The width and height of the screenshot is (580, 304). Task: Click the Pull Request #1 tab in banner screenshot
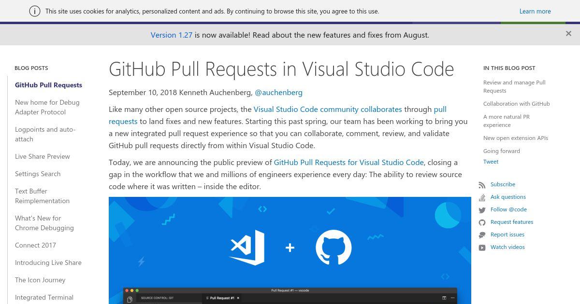click(222, 298)
